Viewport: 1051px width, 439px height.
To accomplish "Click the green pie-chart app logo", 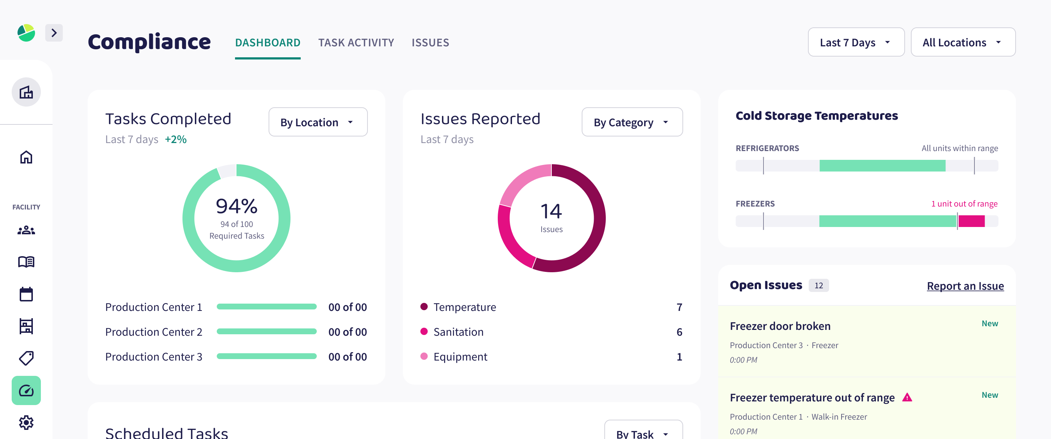I will (x=26, y=32).
